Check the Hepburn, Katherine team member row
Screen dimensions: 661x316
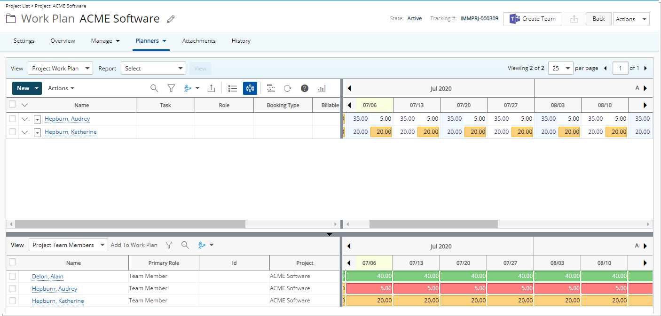[x=12, y=301]
